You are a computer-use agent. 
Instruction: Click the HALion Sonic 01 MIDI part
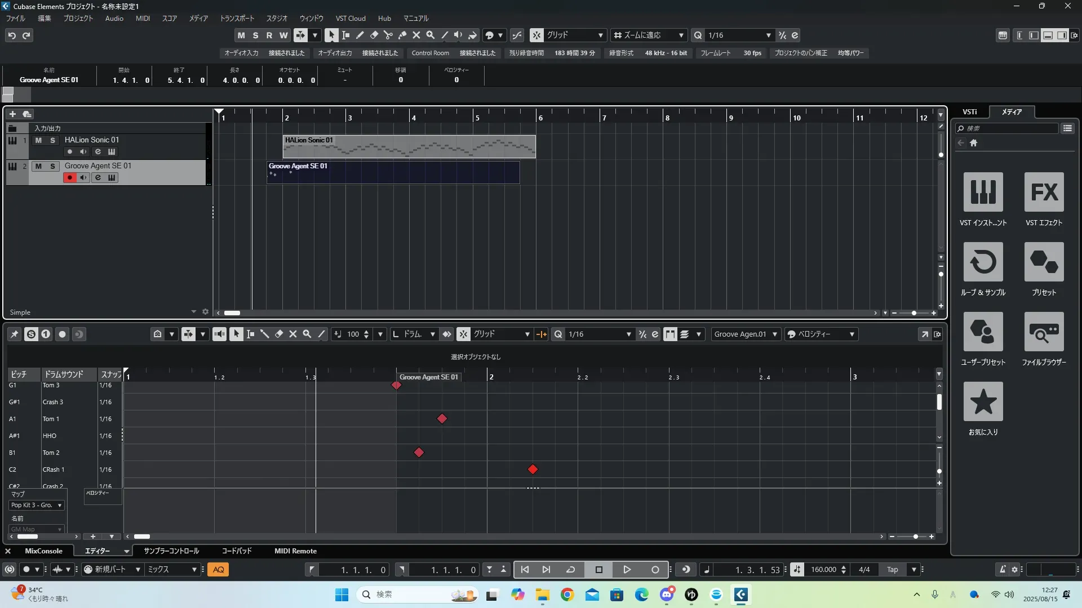409,147
